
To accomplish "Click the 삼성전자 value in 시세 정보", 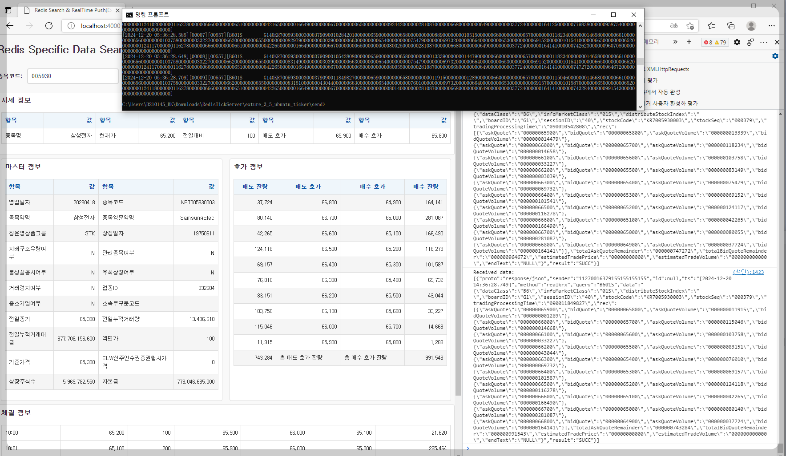I will coord(81,135).
